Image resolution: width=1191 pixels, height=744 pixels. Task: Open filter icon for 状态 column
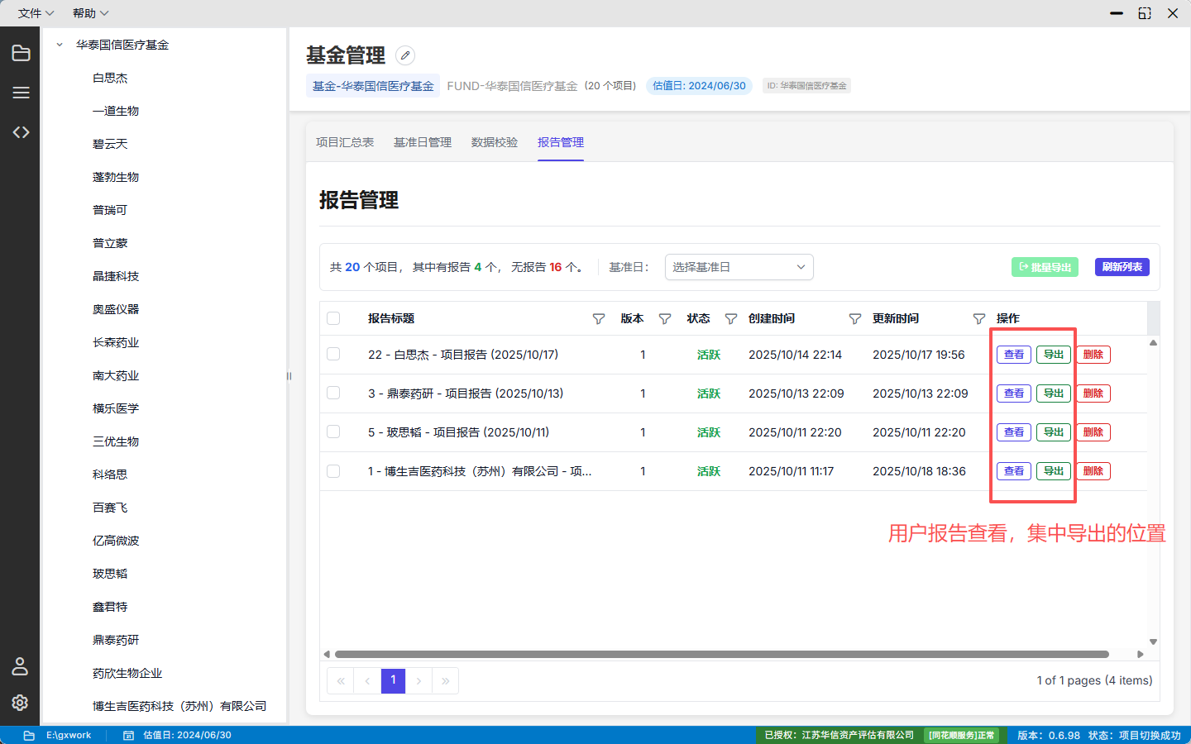click(x=731, y=319)
